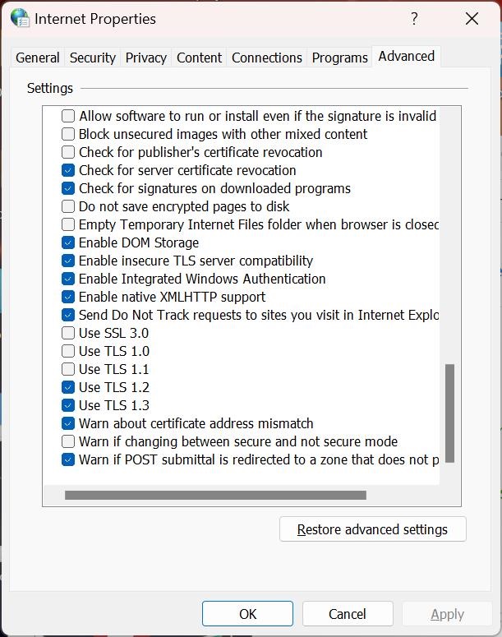502x637 pixels.
Task: Select the Privacy tab
Action: pos(146,58)
